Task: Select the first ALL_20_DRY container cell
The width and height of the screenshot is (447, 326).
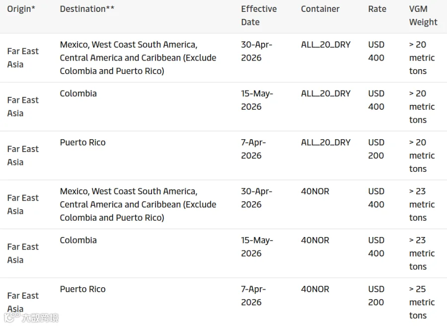Action: coord(326,45)
